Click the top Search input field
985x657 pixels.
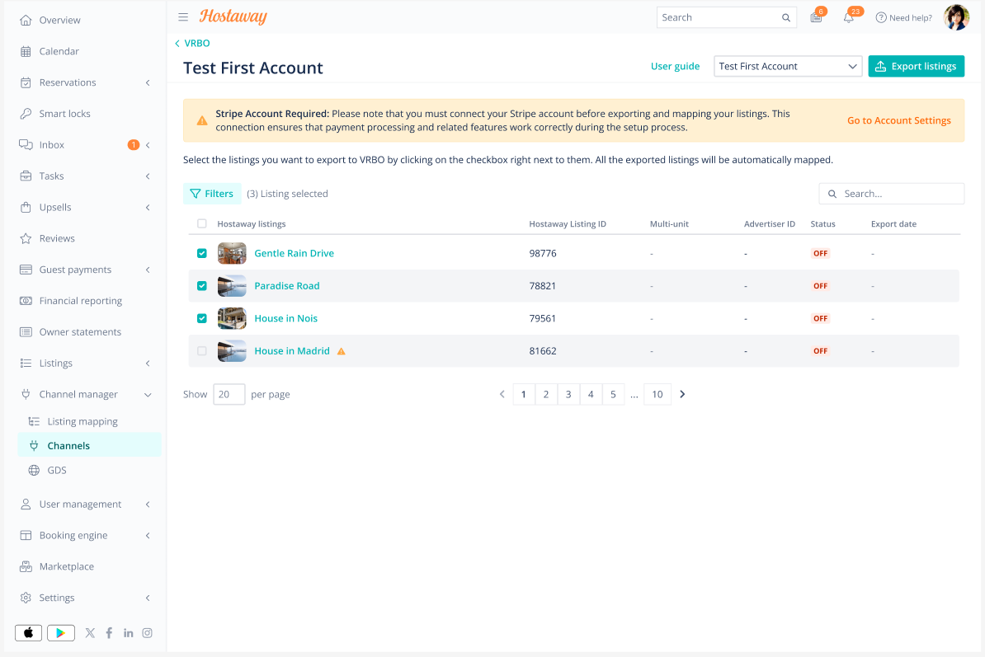(x=726, y=17)
